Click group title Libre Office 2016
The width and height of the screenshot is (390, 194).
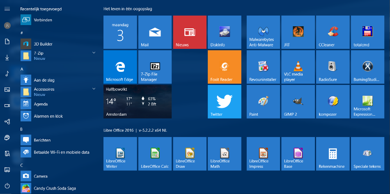point(135,130)
